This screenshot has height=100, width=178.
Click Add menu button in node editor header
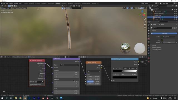pos(22,57)
